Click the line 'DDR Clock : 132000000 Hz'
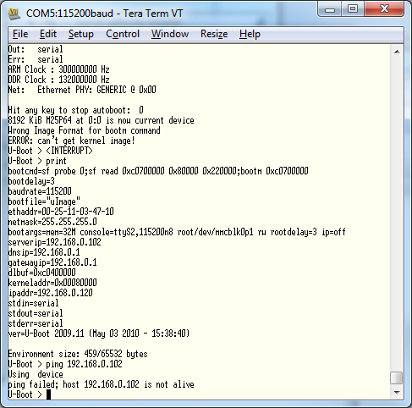 [58, 80]
